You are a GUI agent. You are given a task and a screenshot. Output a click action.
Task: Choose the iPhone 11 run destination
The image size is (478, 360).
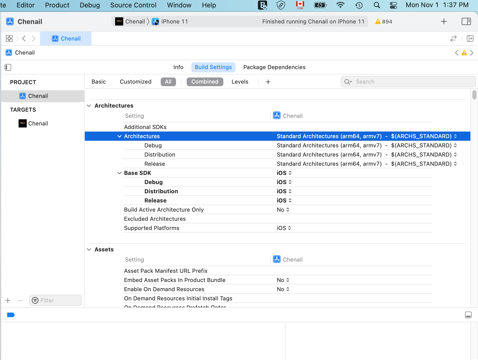(170, 21)
